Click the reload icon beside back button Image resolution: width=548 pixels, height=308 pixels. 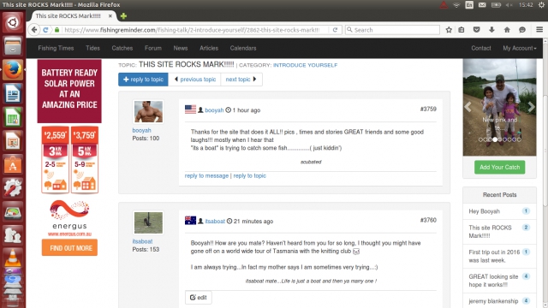45,30
